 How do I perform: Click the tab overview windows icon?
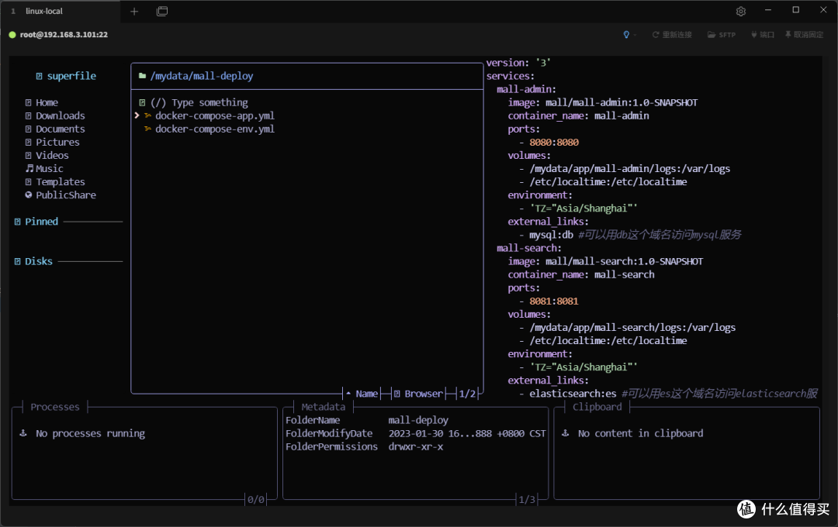click(162, 11)
